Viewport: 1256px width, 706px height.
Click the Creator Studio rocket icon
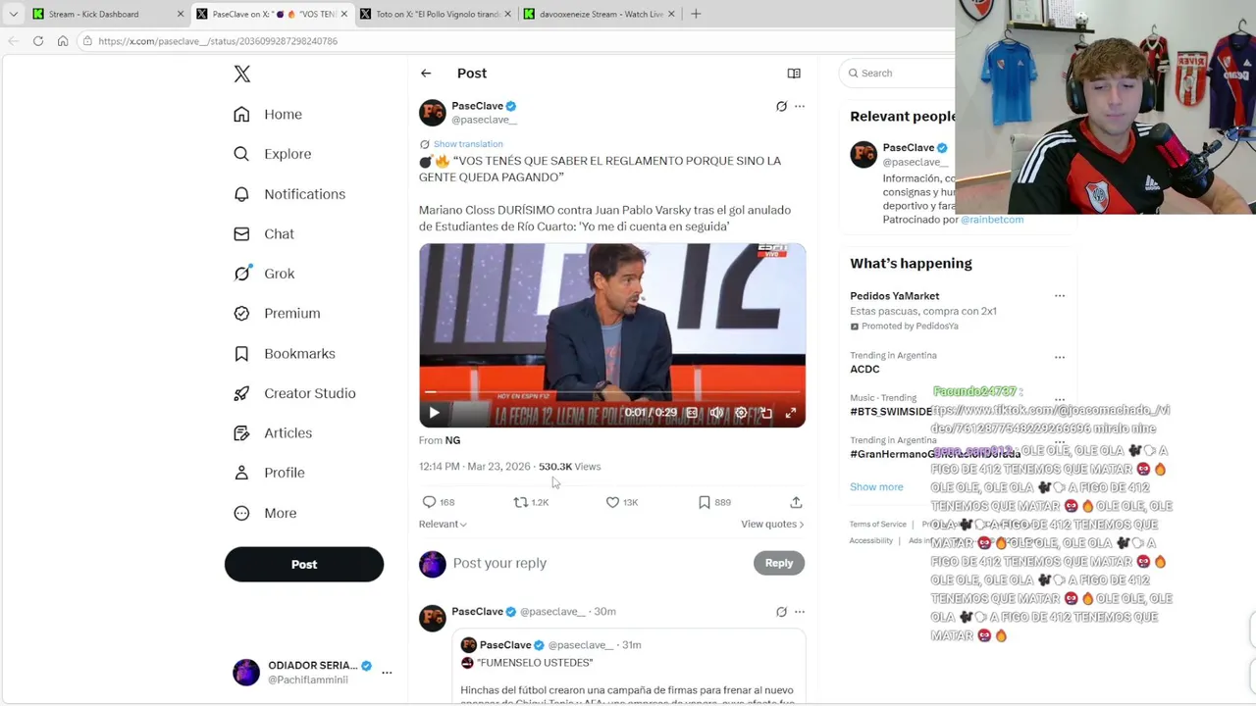(x=241, y=393)
